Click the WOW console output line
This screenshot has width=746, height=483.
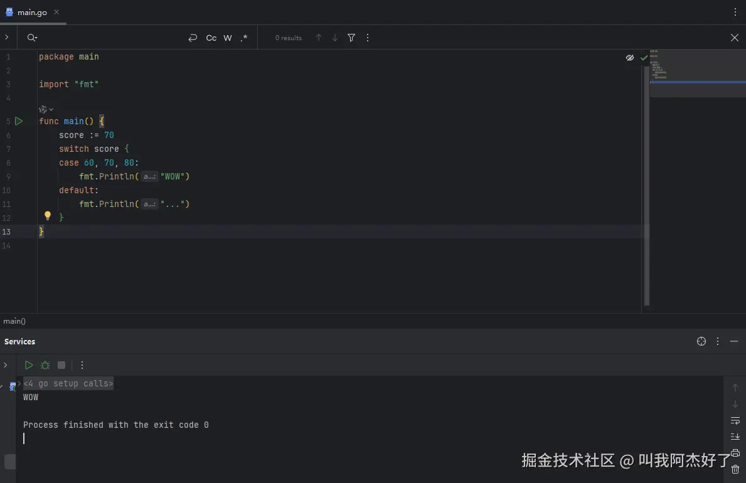[31, 397]
